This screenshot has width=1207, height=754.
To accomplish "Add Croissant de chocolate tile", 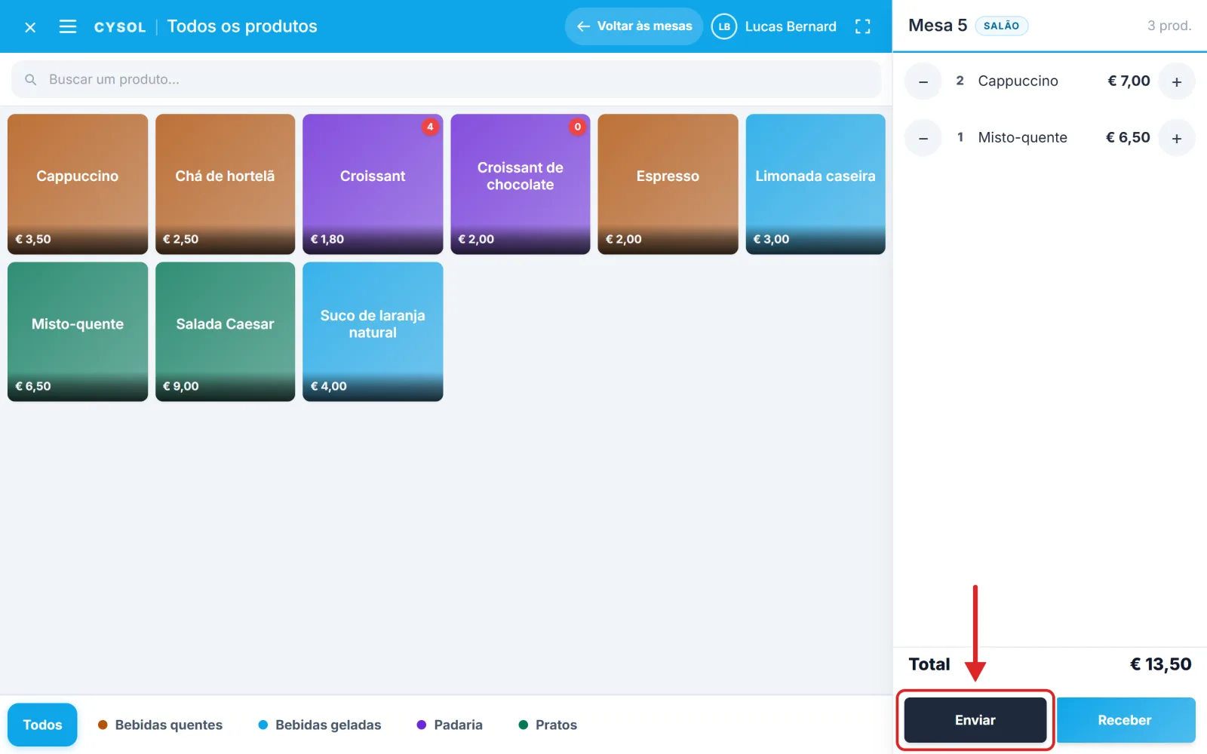I will 521,184.
